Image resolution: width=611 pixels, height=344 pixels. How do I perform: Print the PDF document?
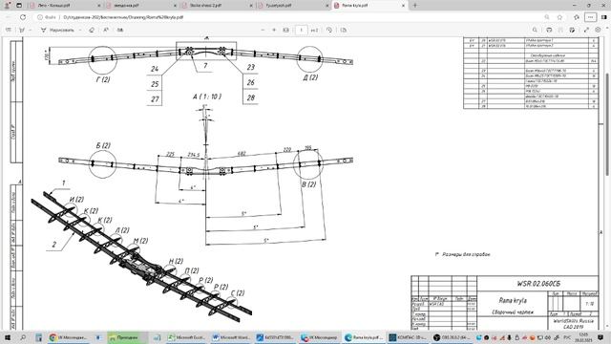[549, 30]
